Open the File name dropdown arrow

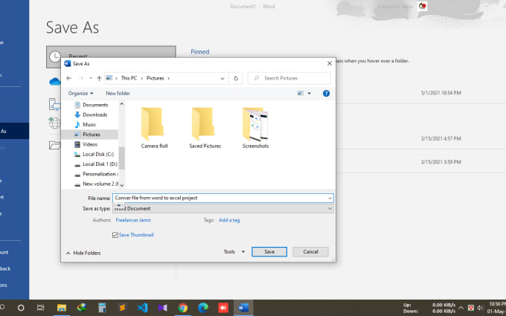point(330,199)
